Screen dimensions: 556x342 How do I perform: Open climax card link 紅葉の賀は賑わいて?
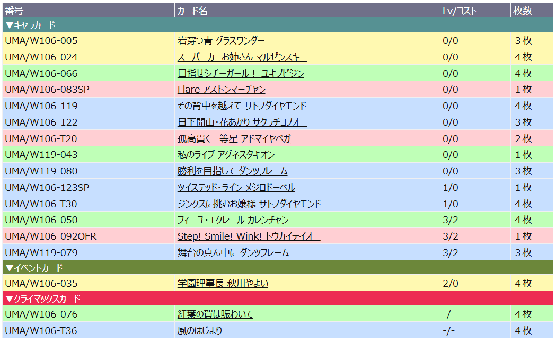coord(215,314)
